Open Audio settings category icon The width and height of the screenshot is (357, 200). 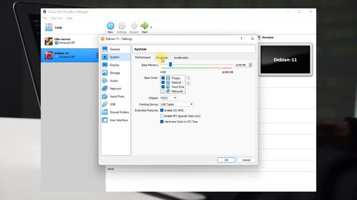(105, 81)
